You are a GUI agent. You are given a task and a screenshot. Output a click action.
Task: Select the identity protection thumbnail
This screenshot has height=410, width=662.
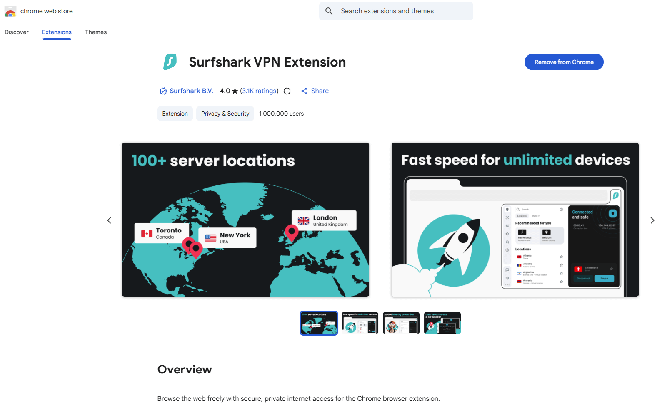click(401, 323)
